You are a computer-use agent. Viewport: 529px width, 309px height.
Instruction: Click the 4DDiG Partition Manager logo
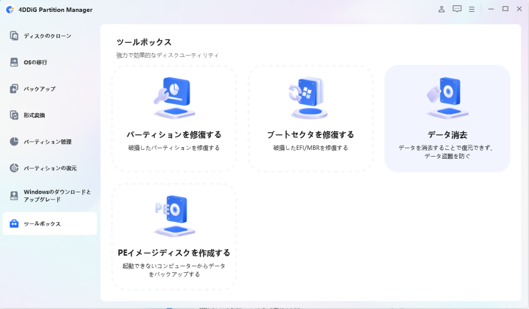[x=10, y=9]
